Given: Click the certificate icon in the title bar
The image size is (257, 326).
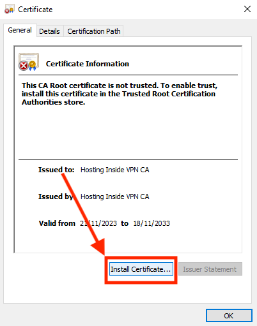Looking at the screenshot, I should pyautogui.click(x=10, y=10).
